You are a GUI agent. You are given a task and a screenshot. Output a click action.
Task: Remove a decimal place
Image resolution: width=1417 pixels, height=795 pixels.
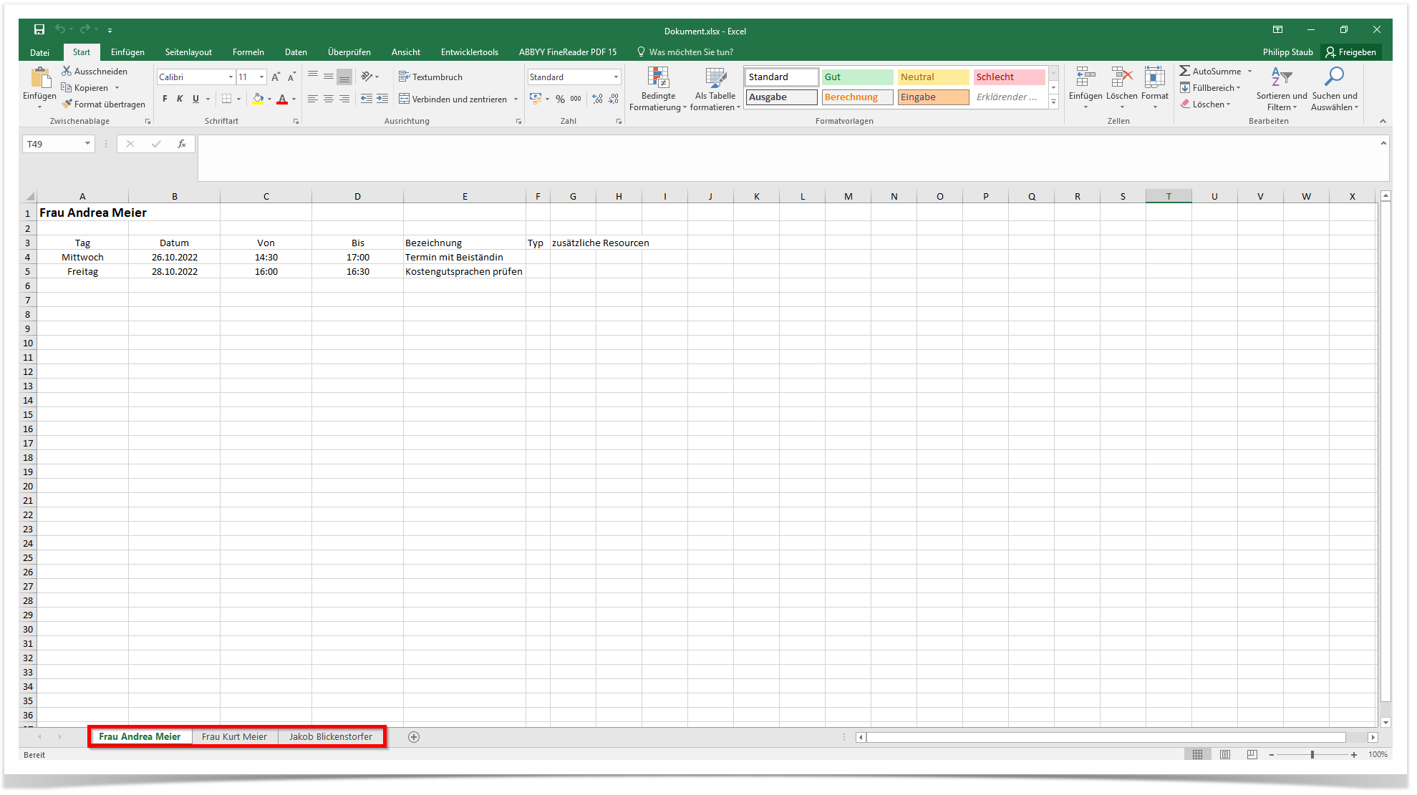click(x=614, y=99)
